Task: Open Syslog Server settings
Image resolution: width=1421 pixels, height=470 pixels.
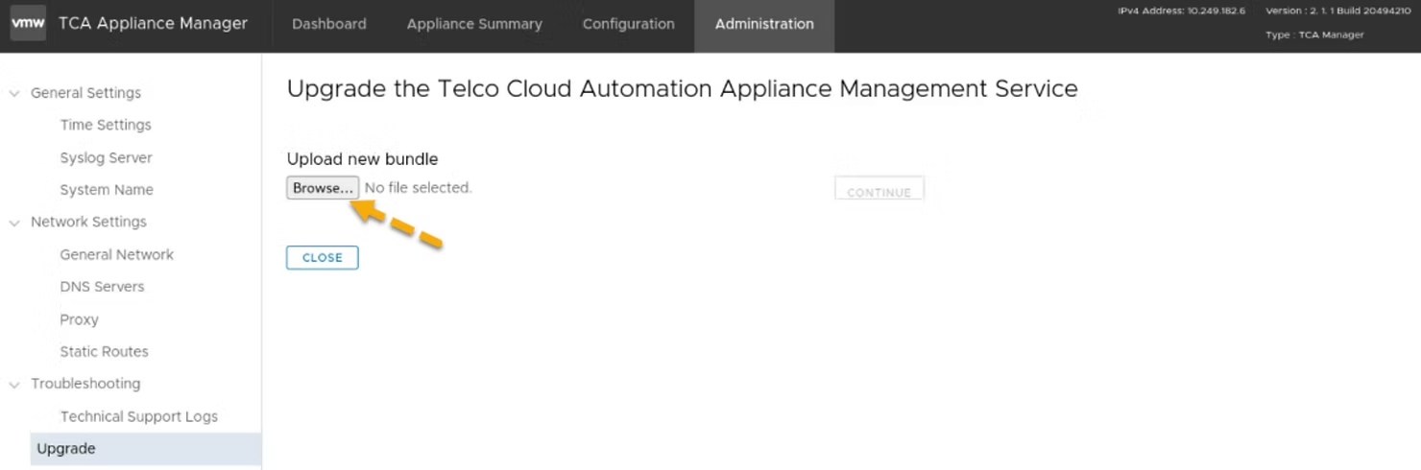Action: click(x=106, y=157)
